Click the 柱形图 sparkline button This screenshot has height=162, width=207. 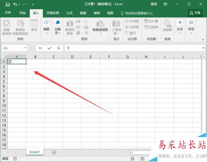(x=132, y=27)
